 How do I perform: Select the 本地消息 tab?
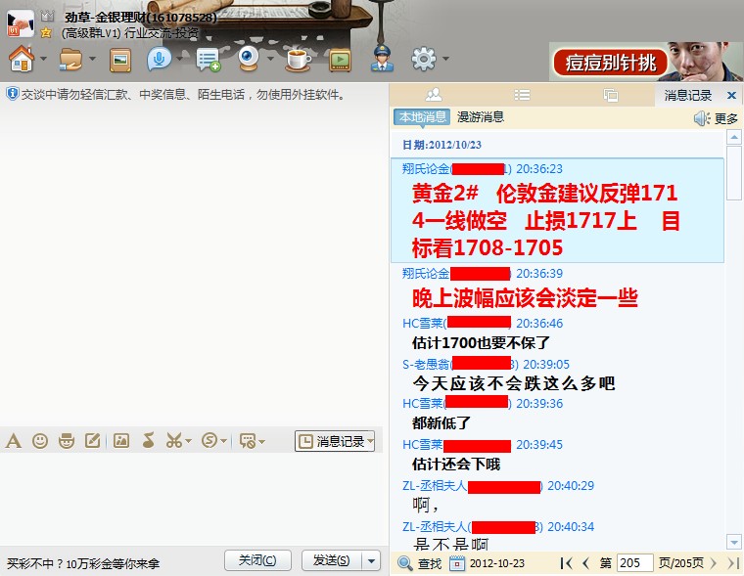coord(422,117)
